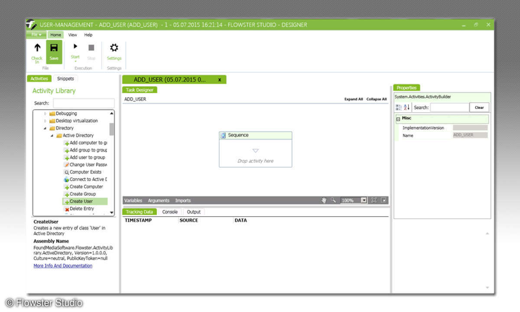Click the Drop activity here area
The image size is (520, 312).
[x=255, y=161]
